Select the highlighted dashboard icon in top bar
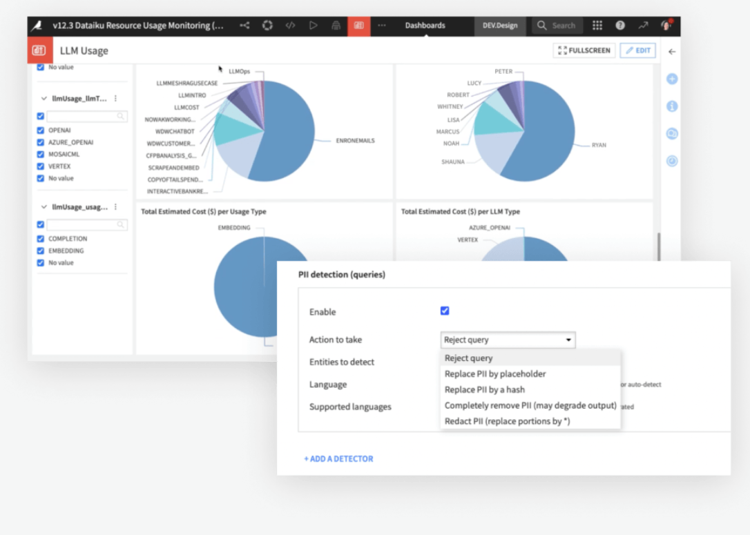This screenshot has height=535, width=750. coord(358,26)
